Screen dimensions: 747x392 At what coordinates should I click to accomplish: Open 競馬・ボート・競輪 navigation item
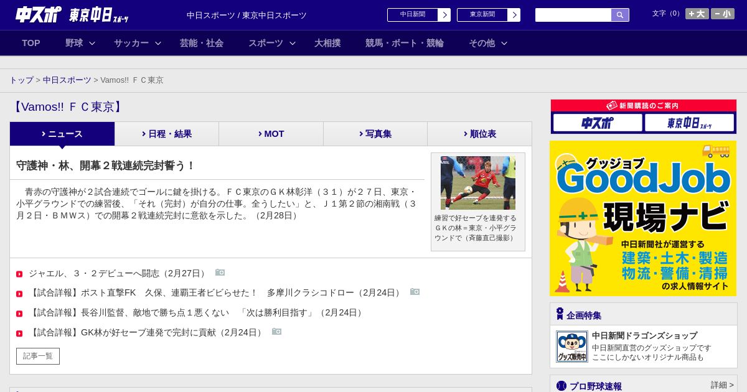(405, 43)
